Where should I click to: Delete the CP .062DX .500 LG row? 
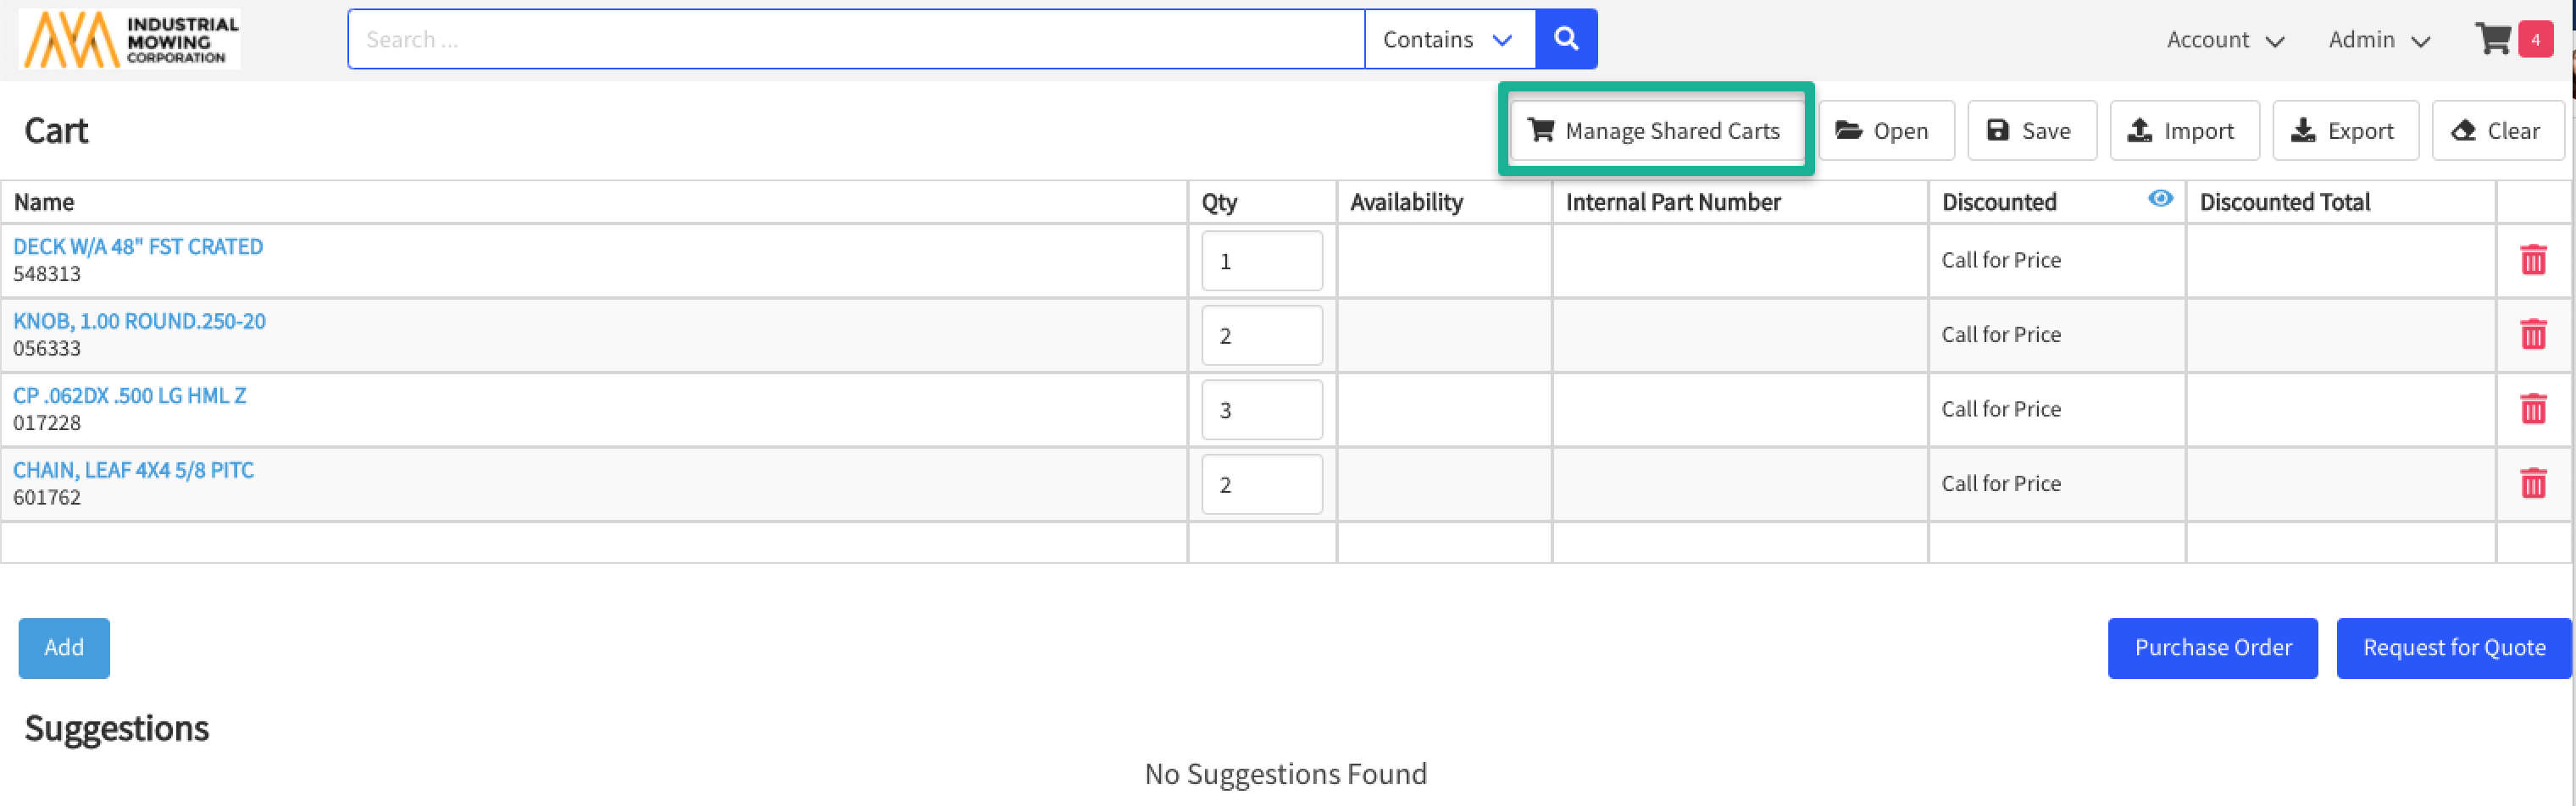(2532, 408)
